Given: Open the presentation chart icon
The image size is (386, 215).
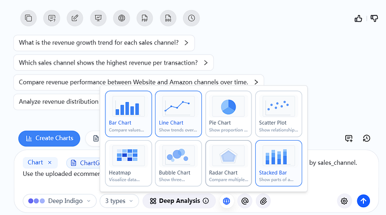Looking at the screenshot, I should click(x=98, y=18).
